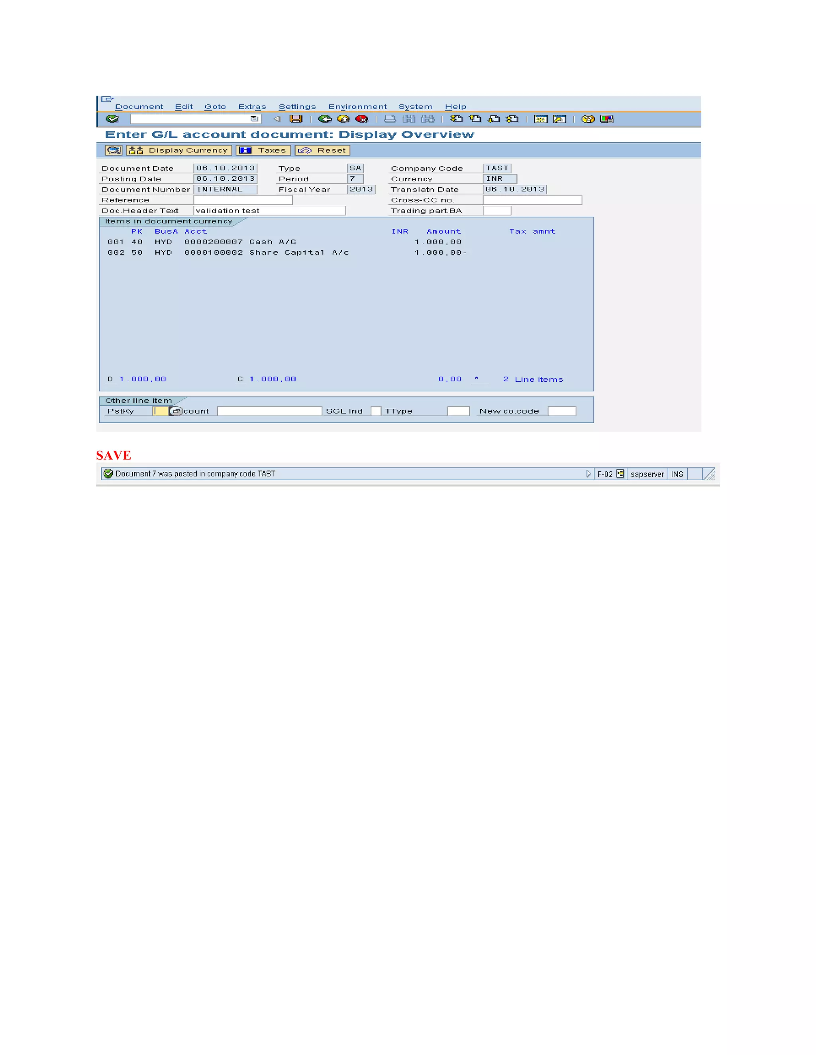This screenshot has height=1055, width=816.
Task: Click the green Enter checkmark icon
Action: coord(112,119)
